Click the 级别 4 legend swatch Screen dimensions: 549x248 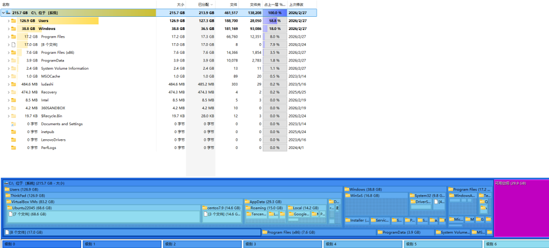pyautogui.click(x=363, y=244)
